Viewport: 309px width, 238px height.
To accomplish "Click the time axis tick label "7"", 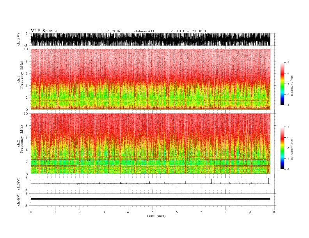I will coord(201,212).
